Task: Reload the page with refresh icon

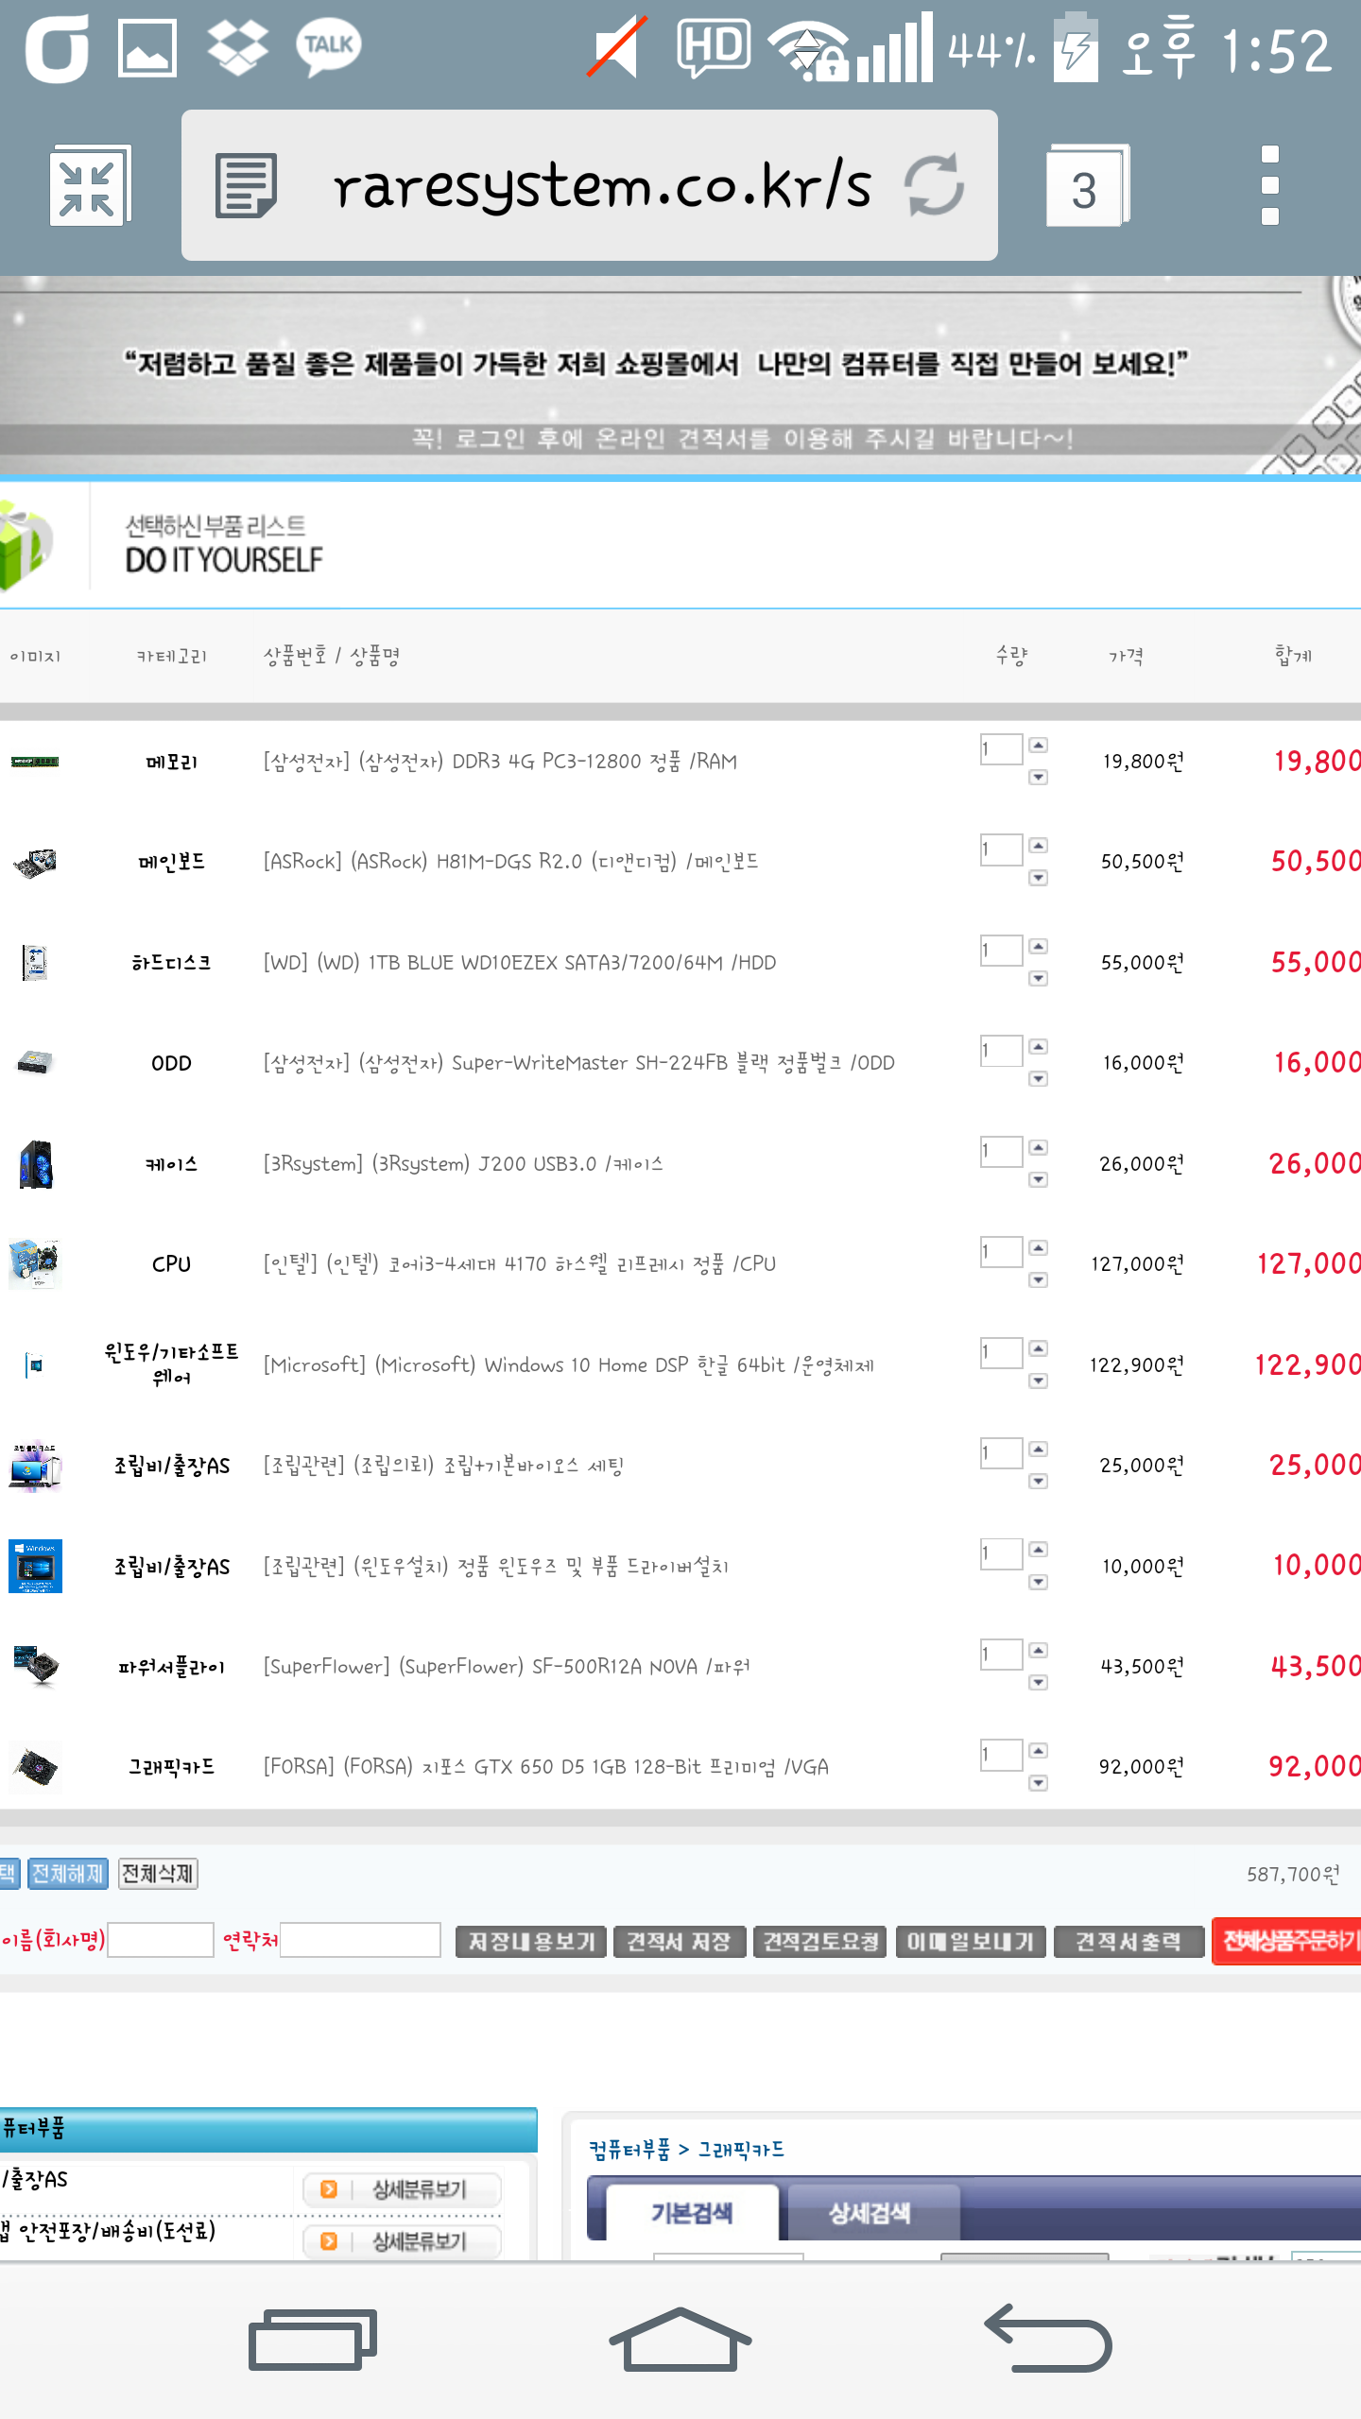Action: pos(934,186)
